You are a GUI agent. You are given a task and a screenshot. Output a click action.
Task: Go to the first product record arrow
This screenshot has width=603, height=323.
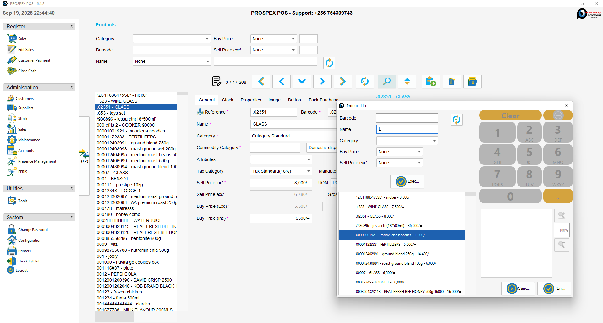click(261, 82)
